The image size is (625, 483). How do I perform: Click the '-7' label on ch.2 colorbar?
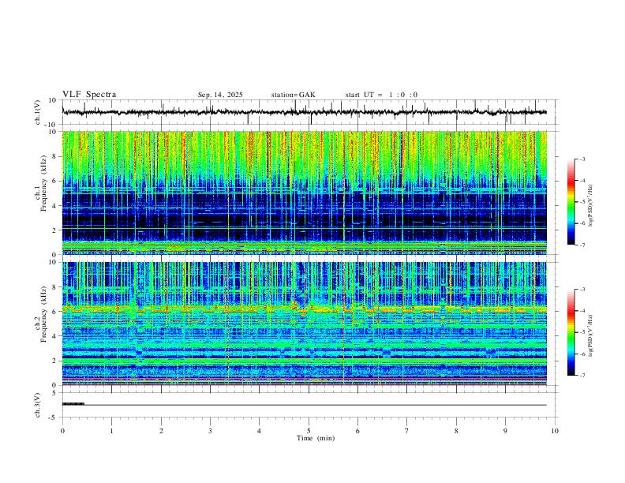[x=582, y=376]
